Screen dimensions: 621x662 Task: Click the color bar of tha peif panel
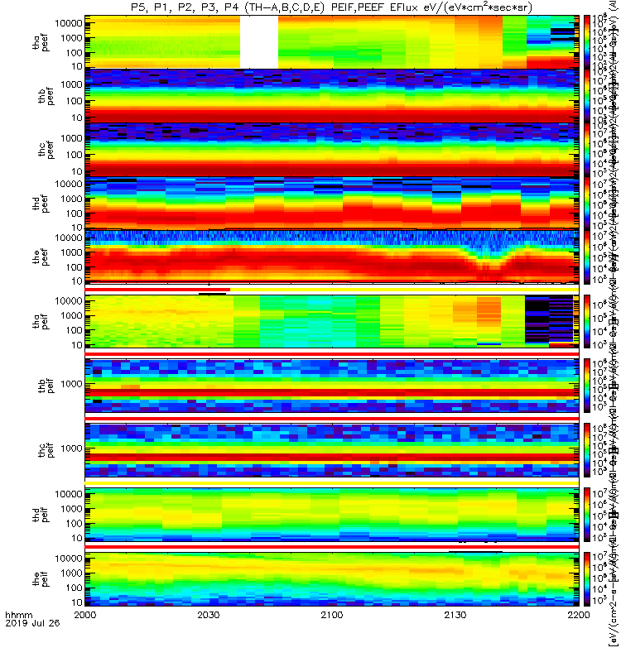click(587, 321)
